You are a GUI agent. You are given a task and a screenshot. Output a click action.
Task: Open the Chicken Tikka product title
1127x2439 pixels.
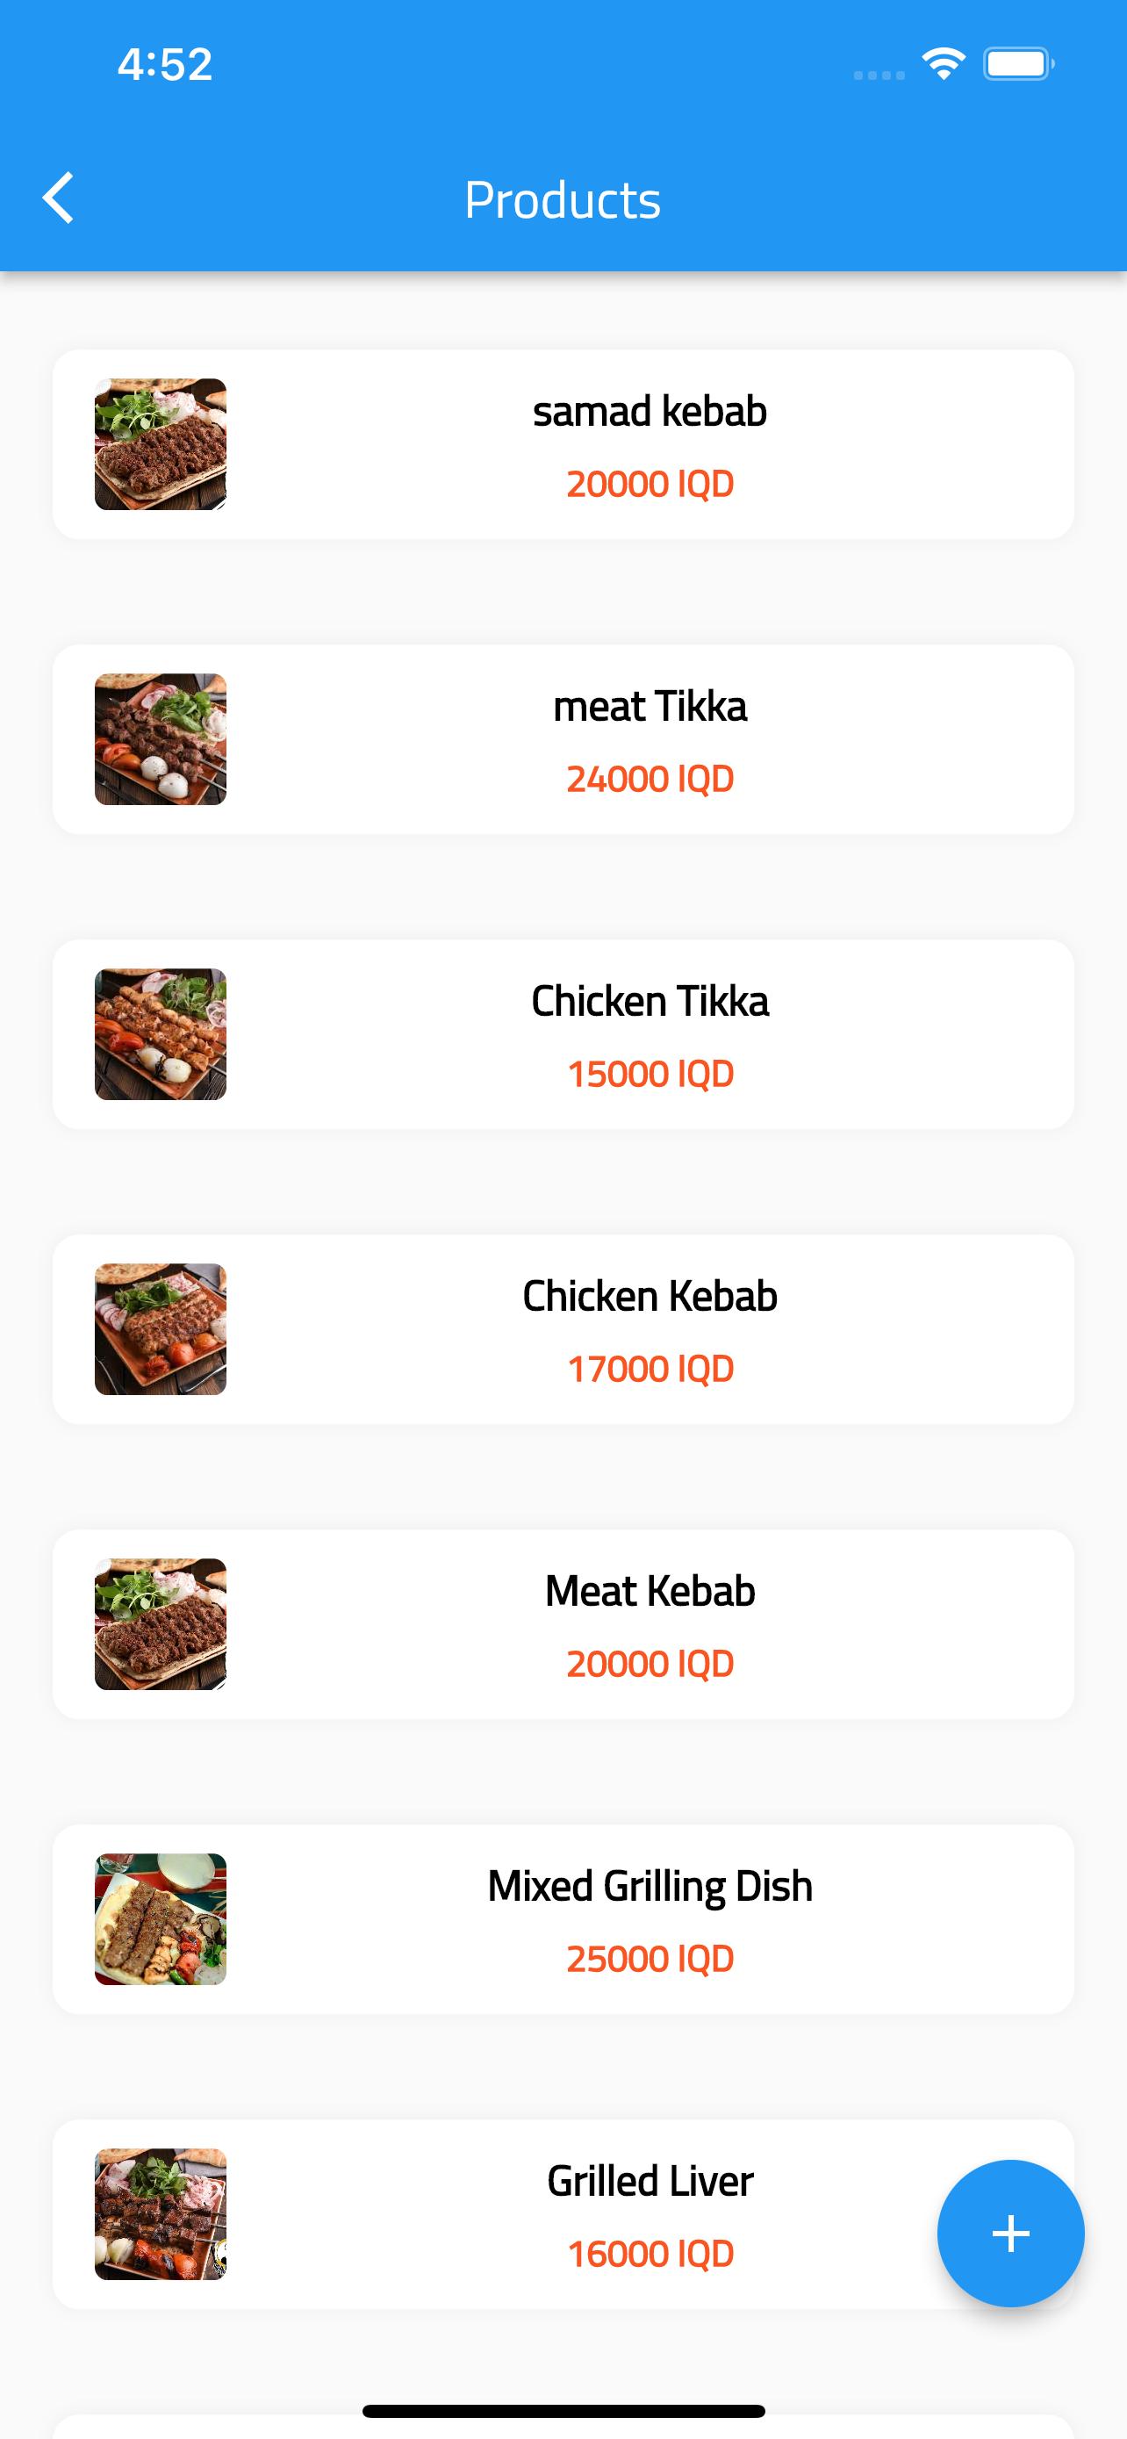[x=650, y=1002]
